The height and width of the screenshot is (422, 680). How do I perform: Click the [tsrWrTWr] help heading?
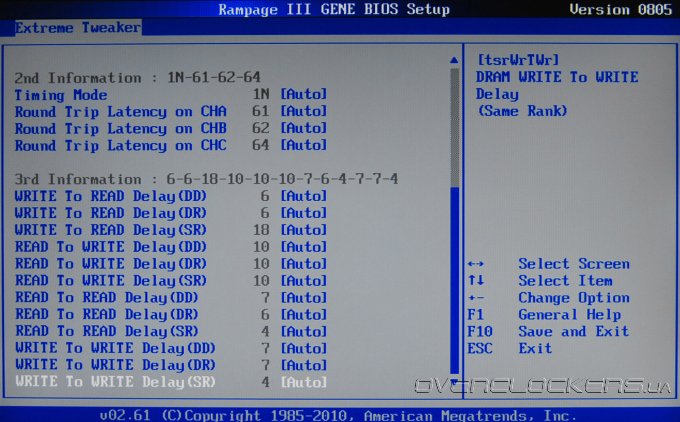click(518, 60)
